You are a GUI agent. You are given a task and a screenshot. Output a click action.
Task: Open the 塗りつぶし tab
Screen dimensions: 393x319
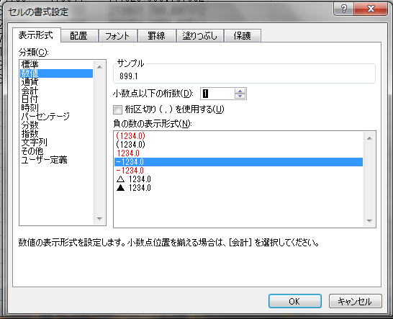[200, 36]
